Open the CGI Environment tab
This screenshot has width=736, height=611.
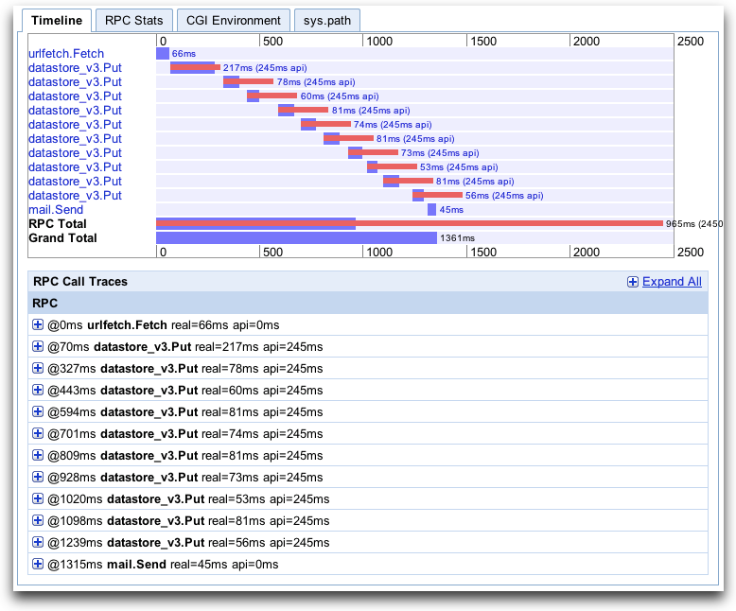[233, 20]
